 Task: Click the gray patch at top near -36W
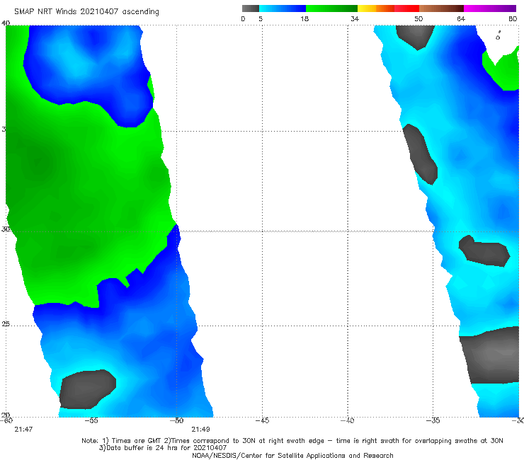pyautogui.click(x=416, y=37)
